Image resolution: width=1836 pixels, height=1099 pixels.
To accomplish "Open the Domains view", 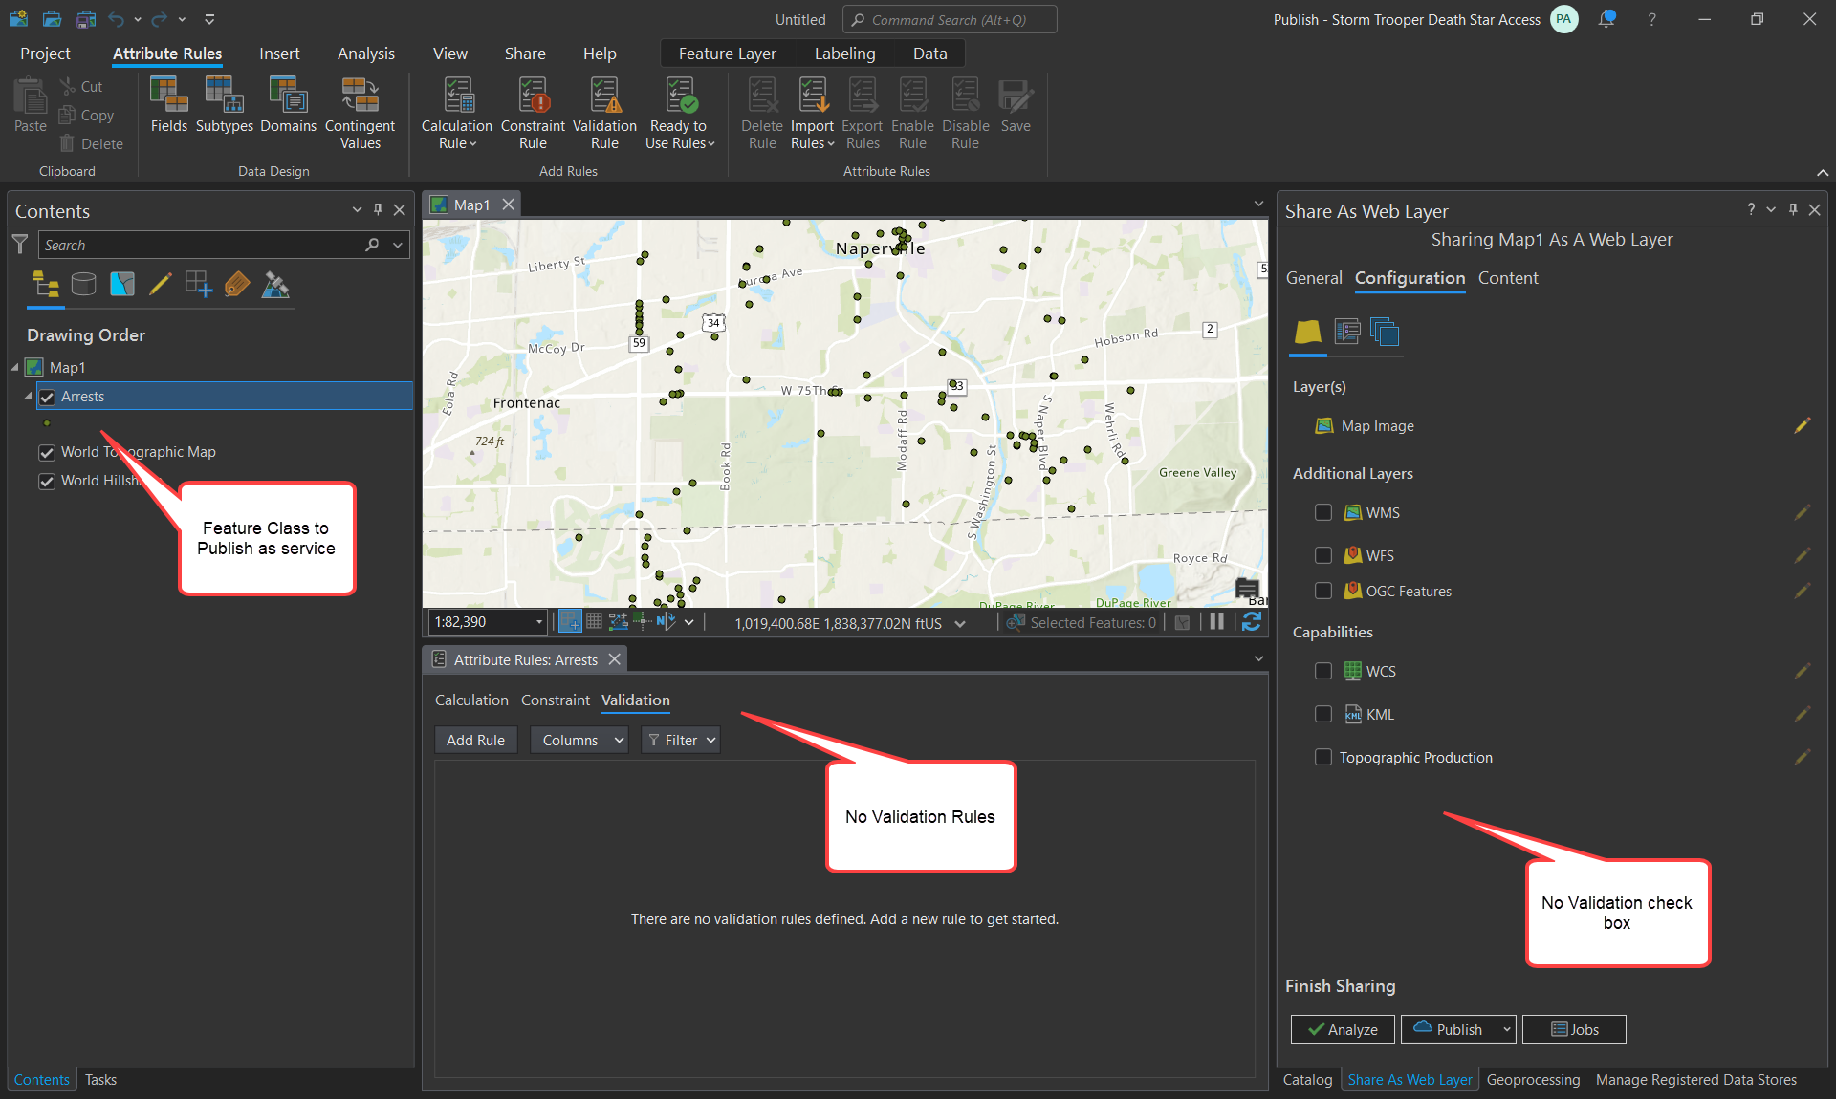I will [x=287, y=105].
